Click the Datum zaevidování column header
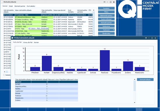 tap(61, 11)
